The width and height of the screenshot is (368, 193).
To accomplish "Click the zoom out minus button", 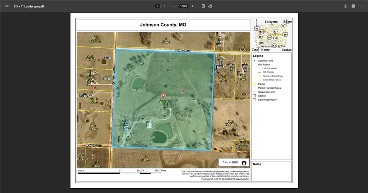I will (x=174, y=6).
